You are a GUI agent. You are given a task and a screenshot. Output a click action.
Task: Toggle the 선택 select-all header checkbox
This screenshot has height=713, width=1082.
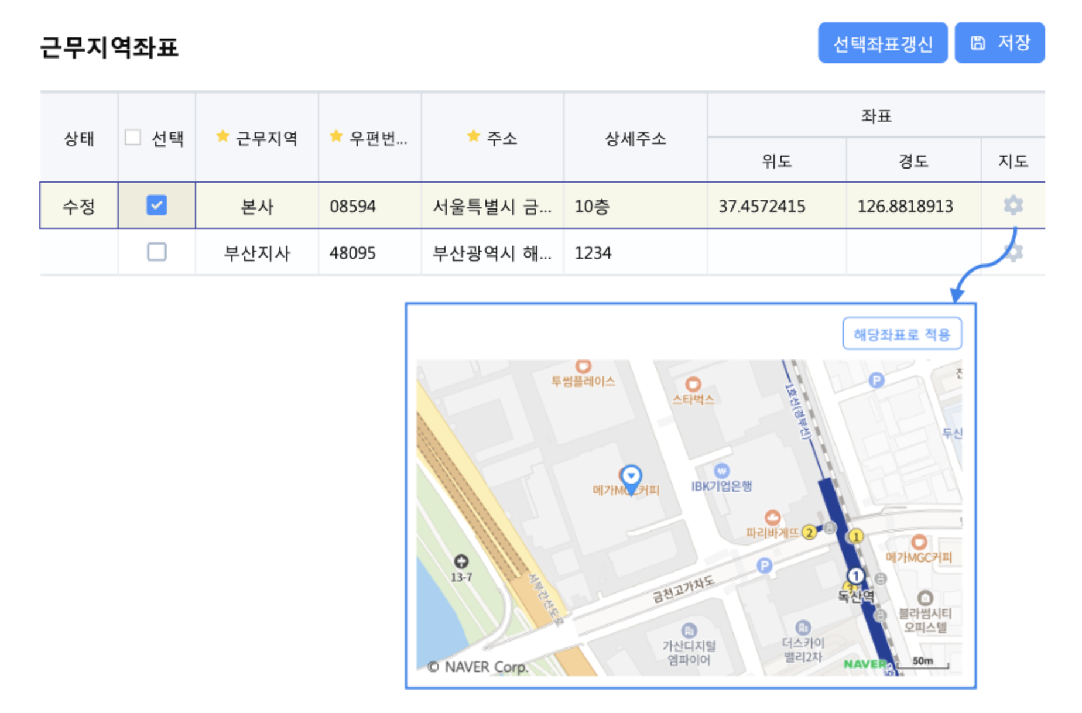coord(133,138)
